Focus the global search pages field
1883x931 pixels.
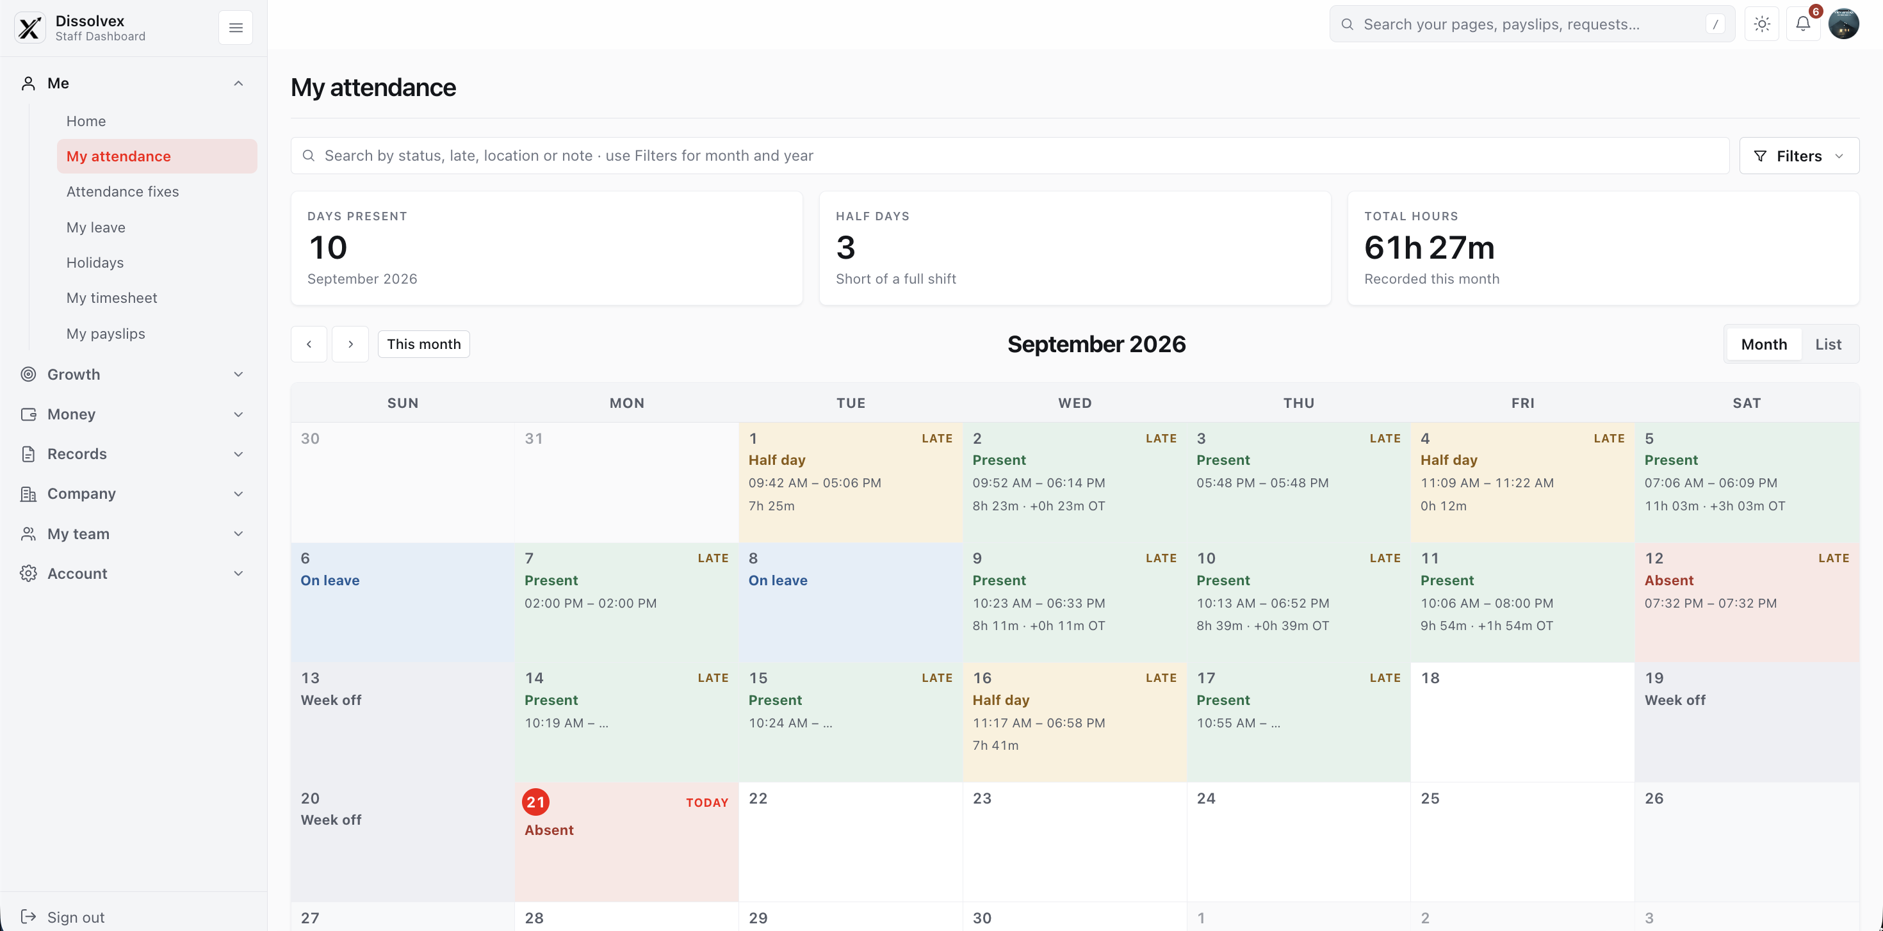(1531, 24)
